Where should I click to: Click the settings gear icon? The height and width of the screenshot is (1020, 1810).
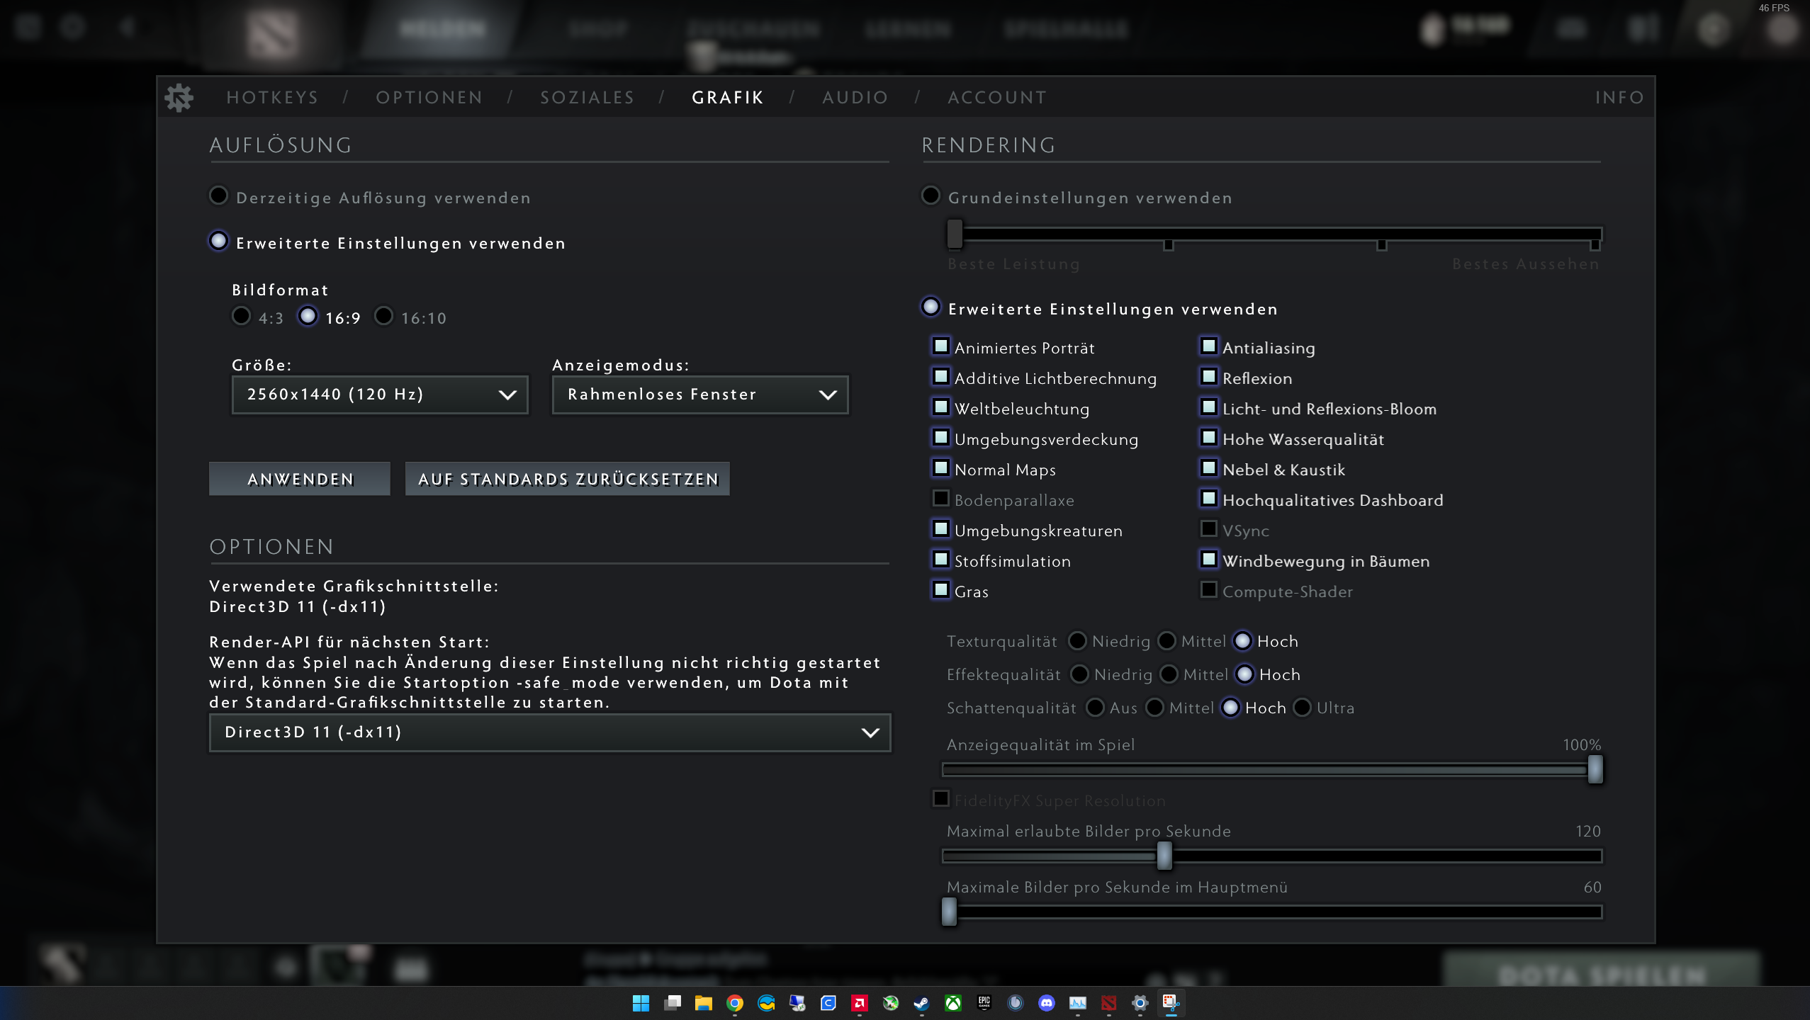[x=179, y=98]
